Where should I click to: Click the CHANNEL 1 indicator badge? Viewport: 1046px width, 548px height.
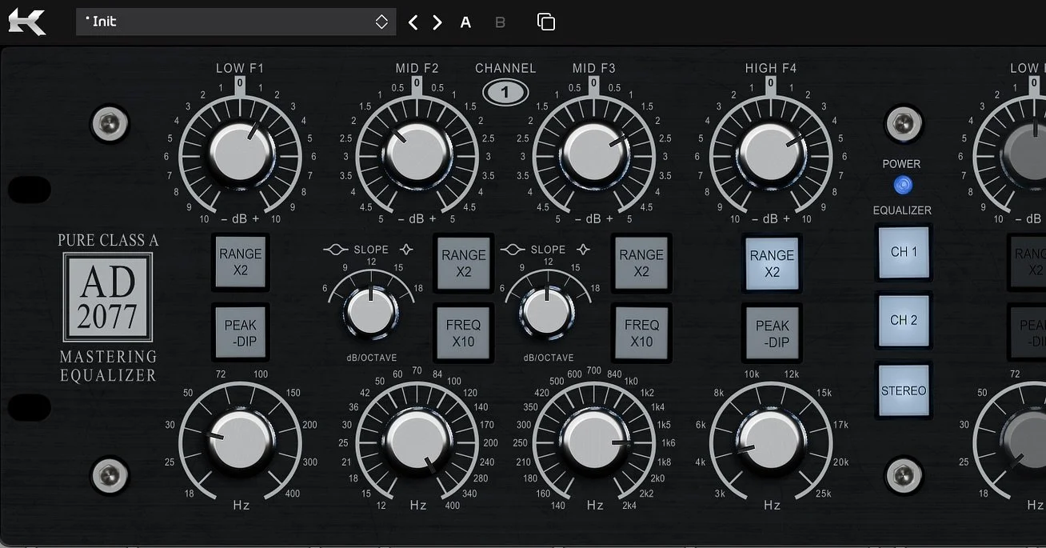tap(505, 92)
